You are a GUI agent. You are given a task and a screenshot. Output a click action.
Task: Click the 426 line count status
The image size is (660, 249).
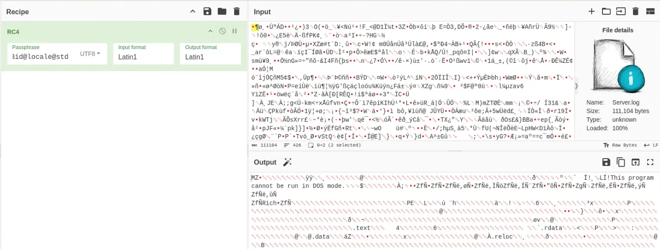tap(293, 145)
